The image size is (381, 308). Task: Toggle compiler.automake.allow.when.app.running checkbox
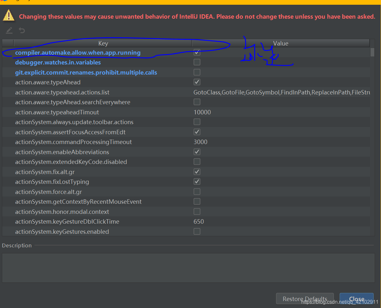197,52
